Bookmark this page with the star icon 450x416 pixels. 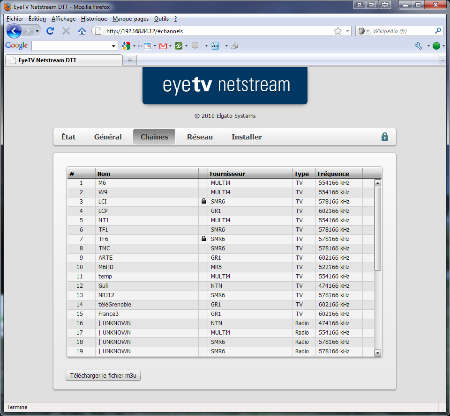338,31
